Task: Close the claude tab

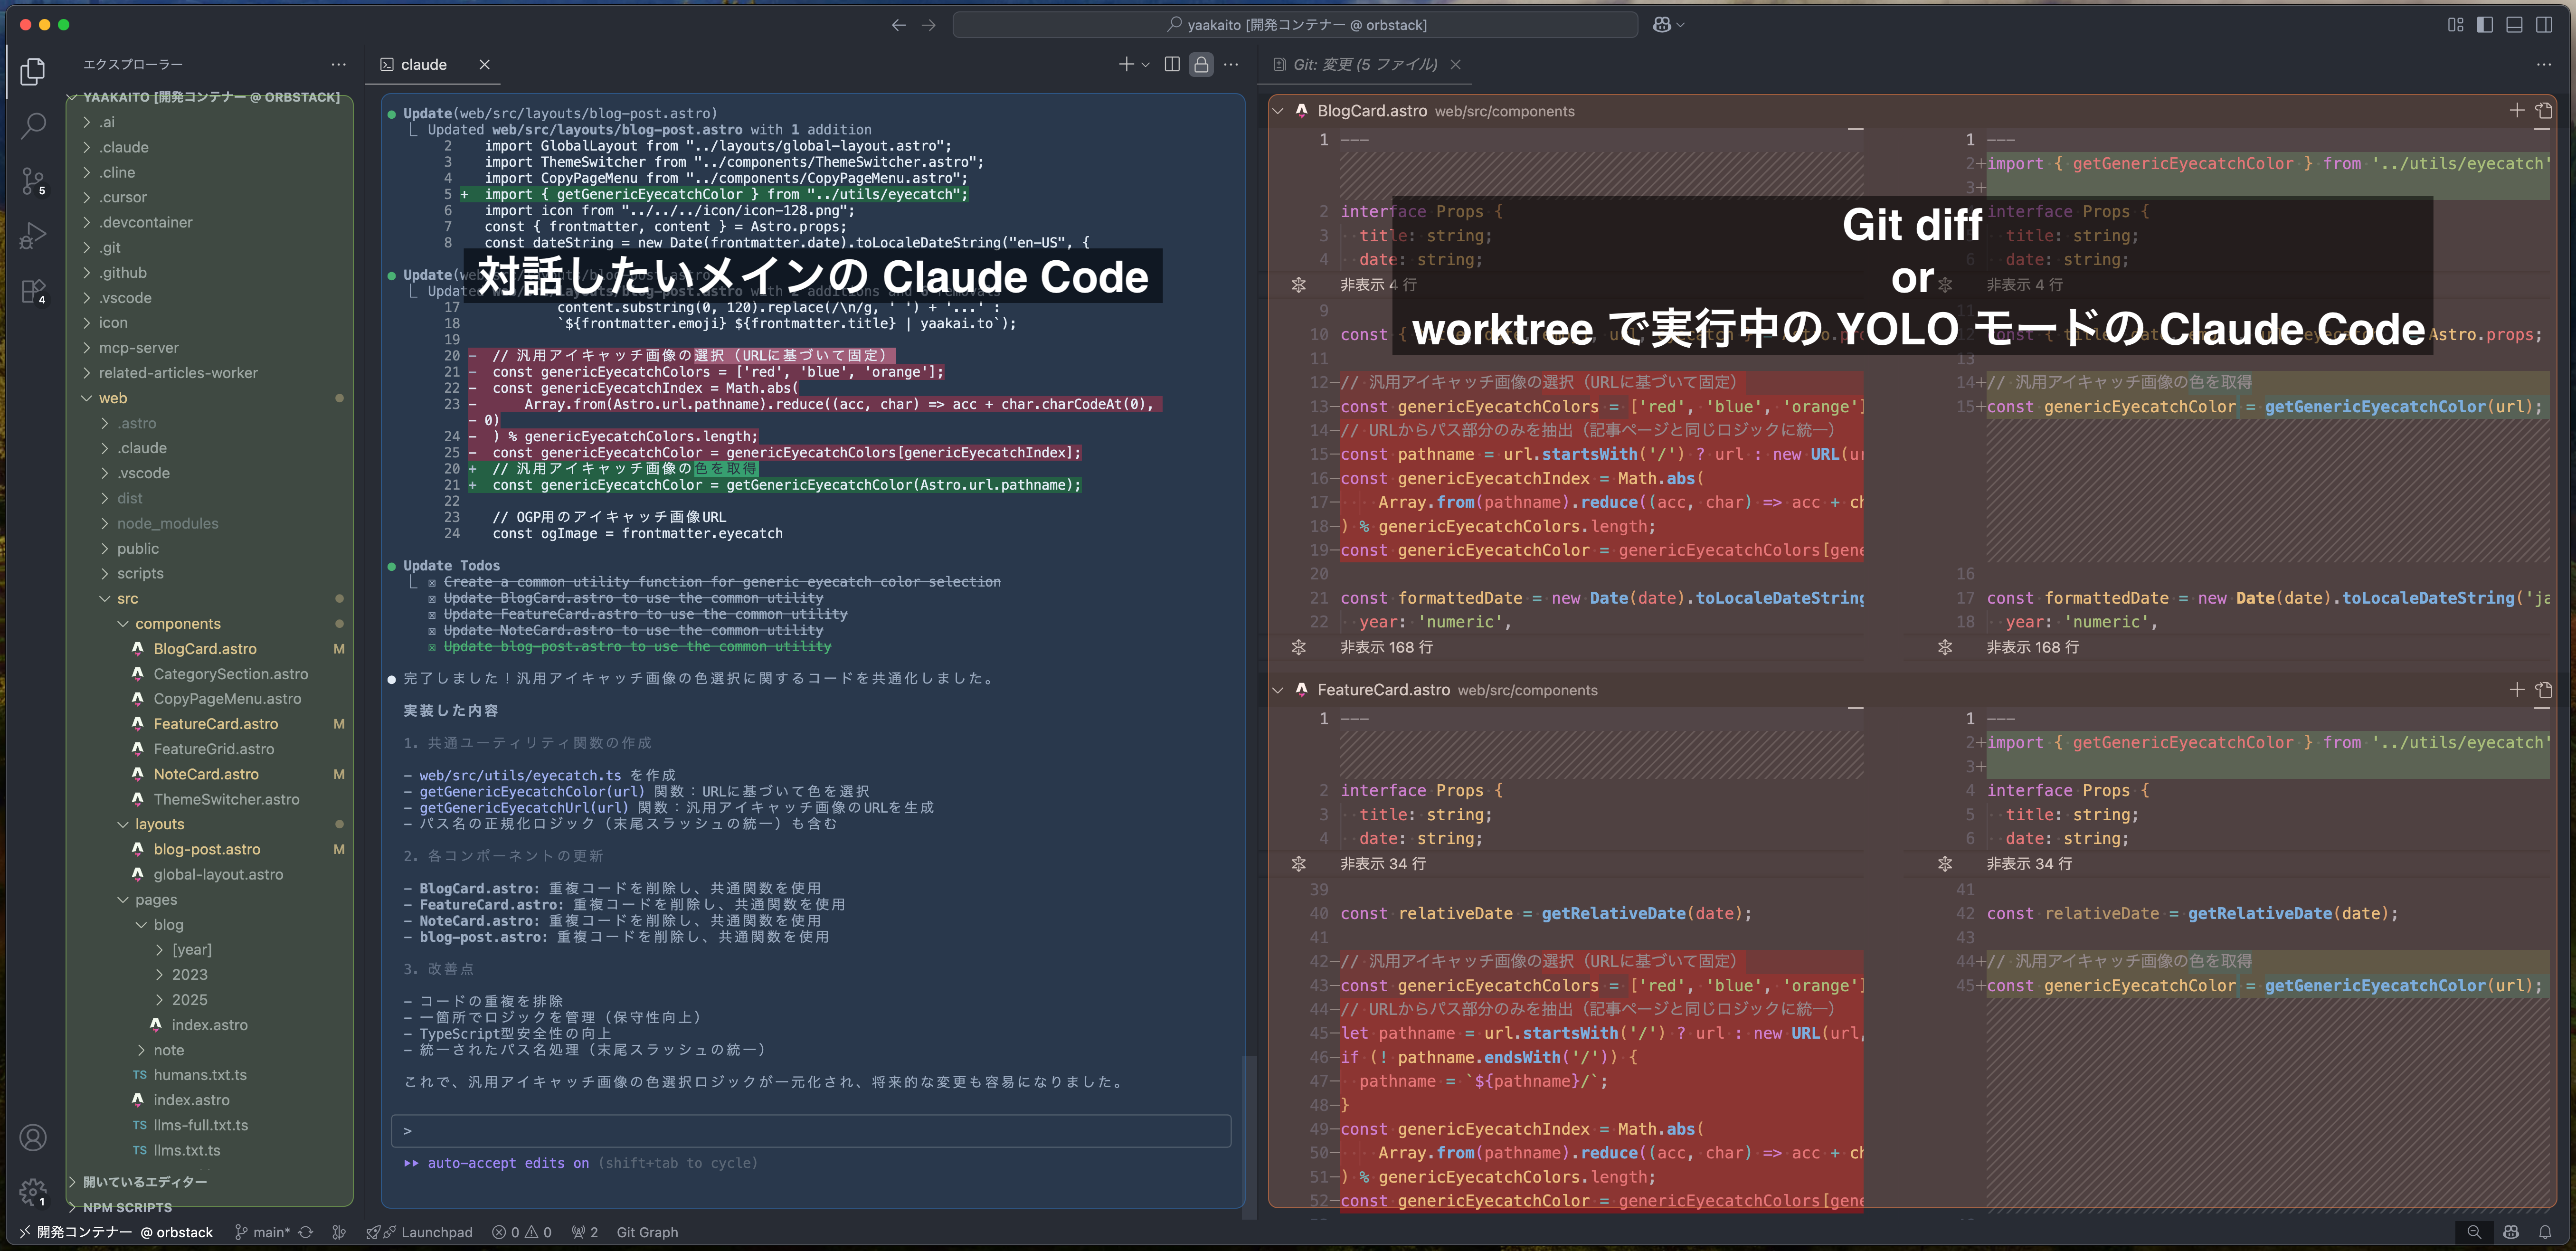Action: [485, 64]
